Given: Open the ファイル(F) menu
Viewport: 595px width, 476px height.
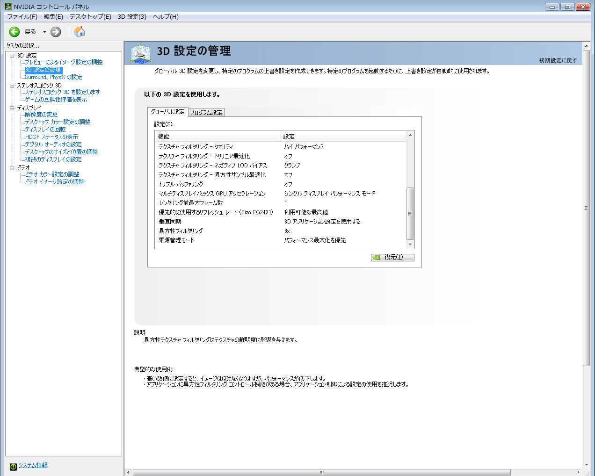Looking at the screenshot, I should coord(22,17).
